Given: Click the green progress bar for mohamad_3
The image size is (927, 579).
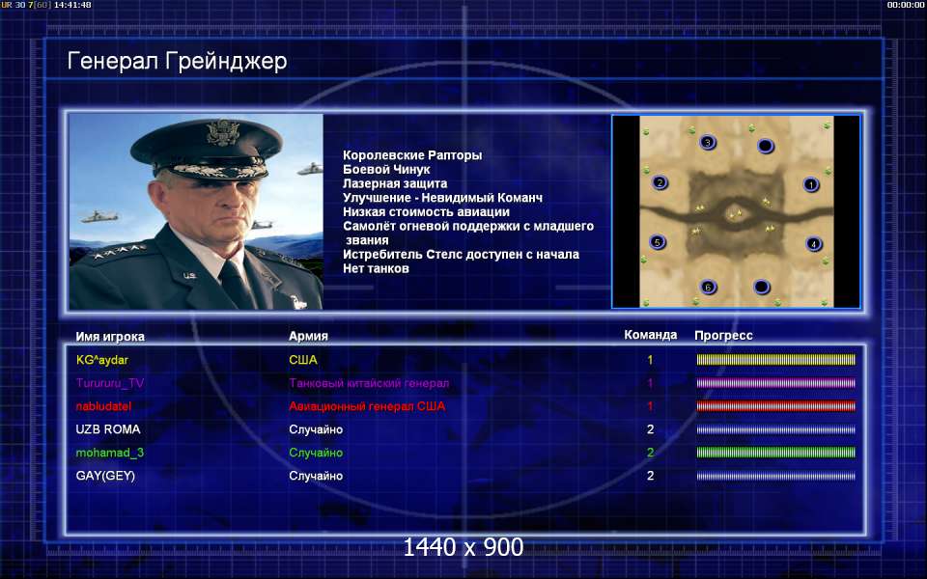Looking at the screenshot, I should pyautogui.click(x=775, y=453).
